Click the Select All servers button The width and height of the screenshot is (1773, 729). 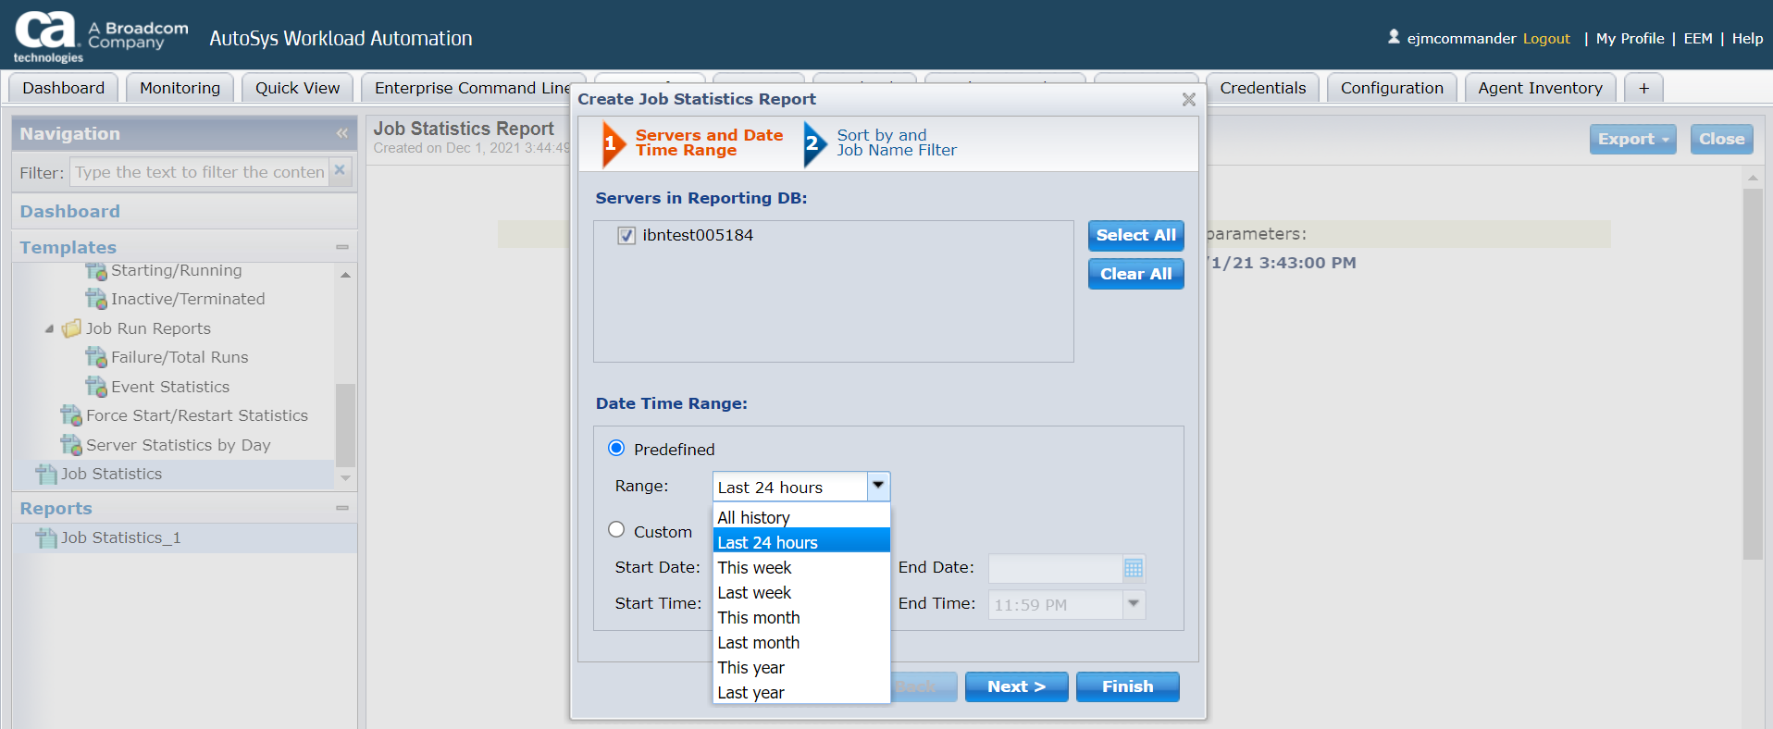pyautogui.click(x=1135, y=235)
